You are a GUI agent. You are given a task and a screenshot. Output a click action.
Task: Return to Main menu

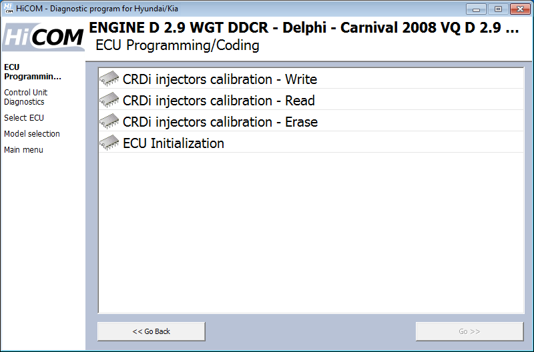click(x=23, y=150)
